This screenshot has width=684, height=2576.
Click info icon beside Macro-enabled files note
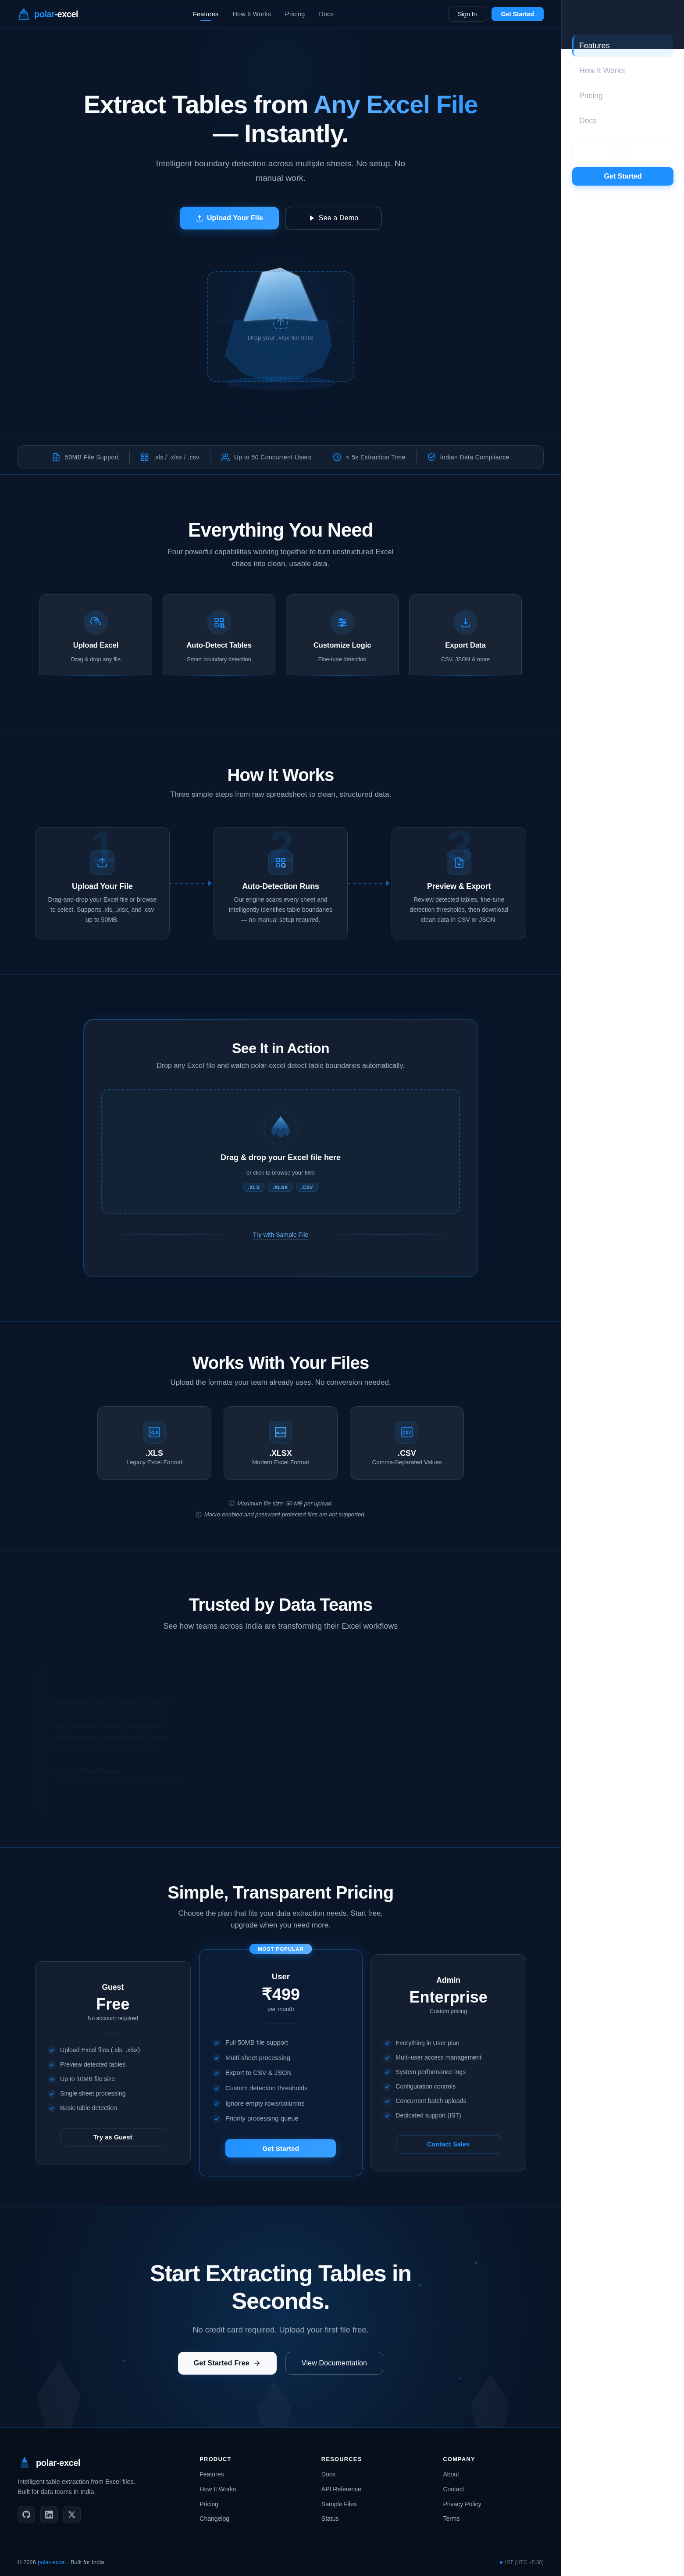click(199, 1514)
